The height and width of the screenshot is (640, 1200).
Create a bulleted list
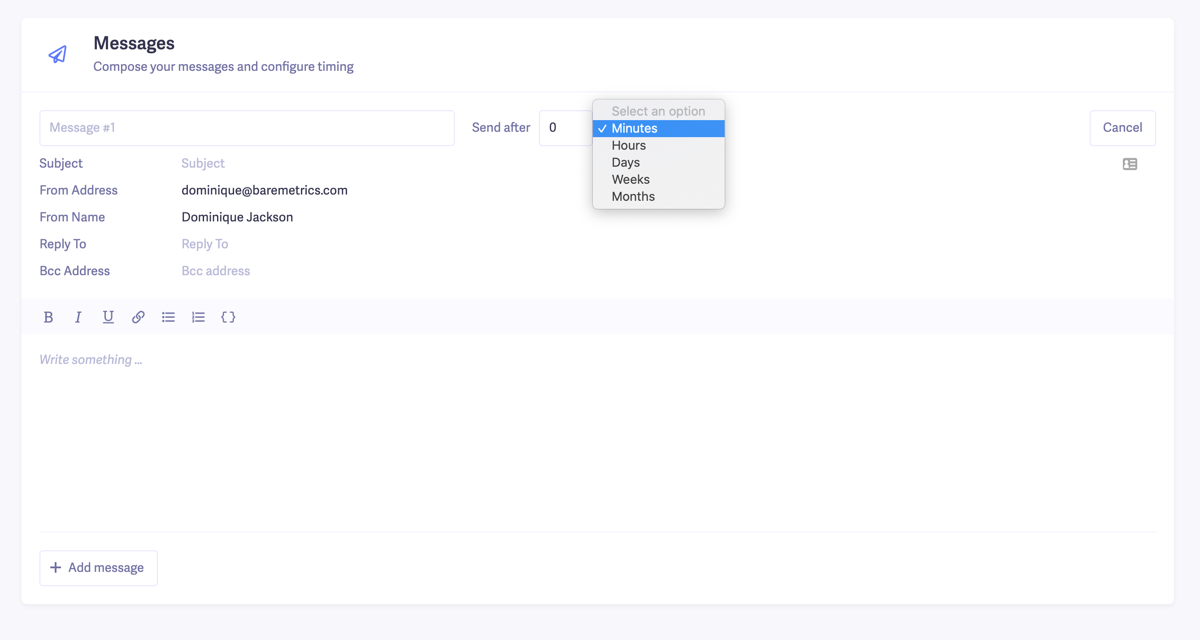[x=168, y=317]
